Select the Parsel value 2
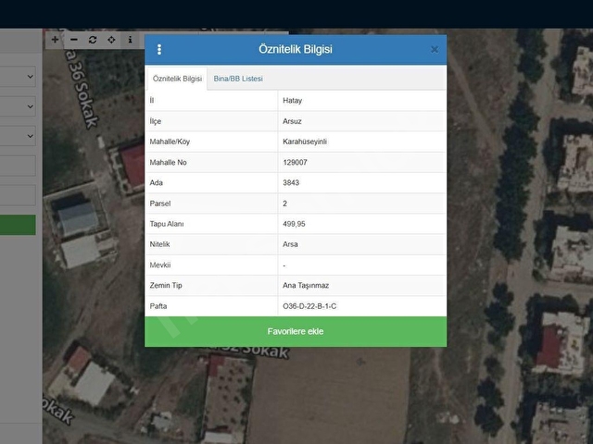This screenshot has height=444, width=593. pyautogui.click(x=284, y=203)
